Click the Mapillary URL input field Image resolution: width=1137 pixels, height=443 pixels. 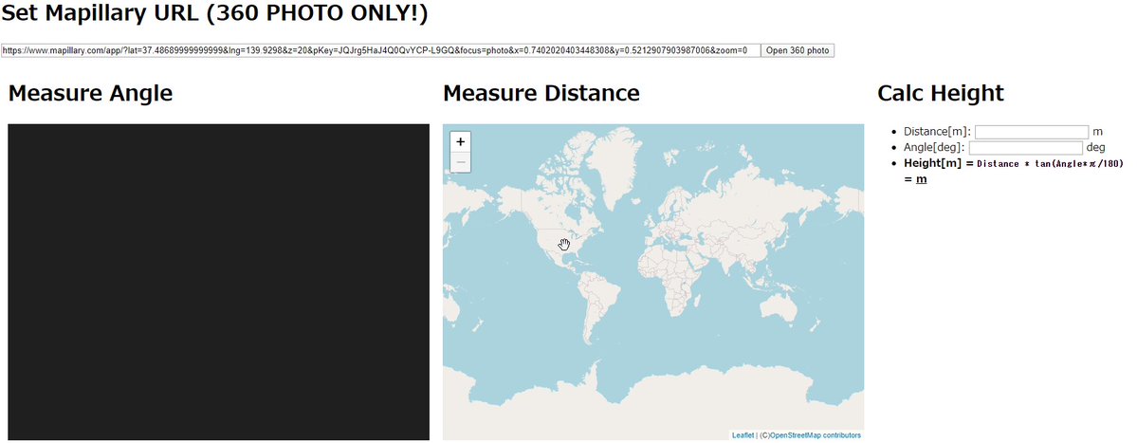(x=380, y=51)
